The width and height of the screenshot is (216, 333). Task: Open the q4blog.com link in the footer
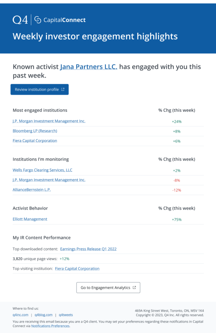pyautogui.click(x=43, y=315)
